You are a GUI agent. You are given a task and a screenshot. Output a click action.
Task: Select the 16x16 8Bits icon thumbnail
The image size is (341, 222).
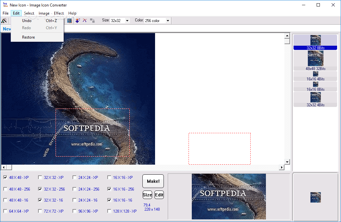(315, 87)
